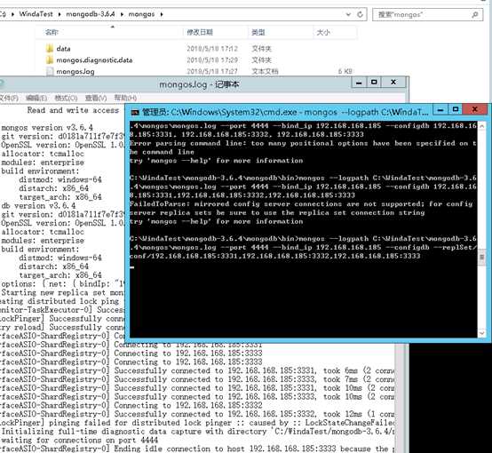Click the cmd vertical scrollbar thumb

point(482,258)
